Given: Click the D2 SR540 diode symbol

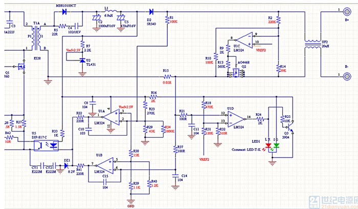Looking at the screenshot, I should pyautogui.click(x=151, y=11).
